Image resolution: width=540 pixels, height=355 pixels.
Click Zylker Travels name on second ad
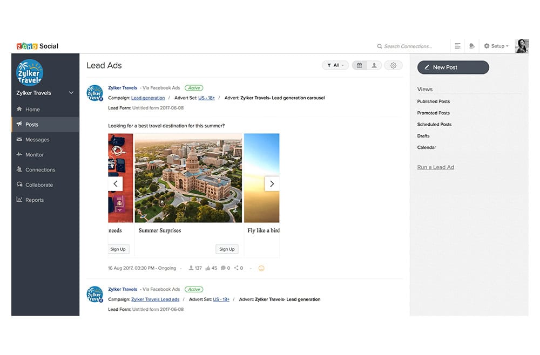coord(123,289)
